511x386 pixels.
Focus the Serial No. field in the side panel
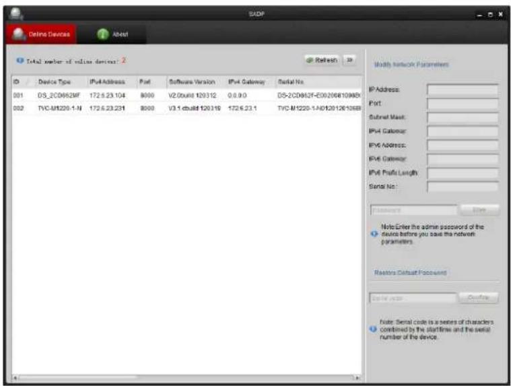pyautogui.click(x=463, y=187)
